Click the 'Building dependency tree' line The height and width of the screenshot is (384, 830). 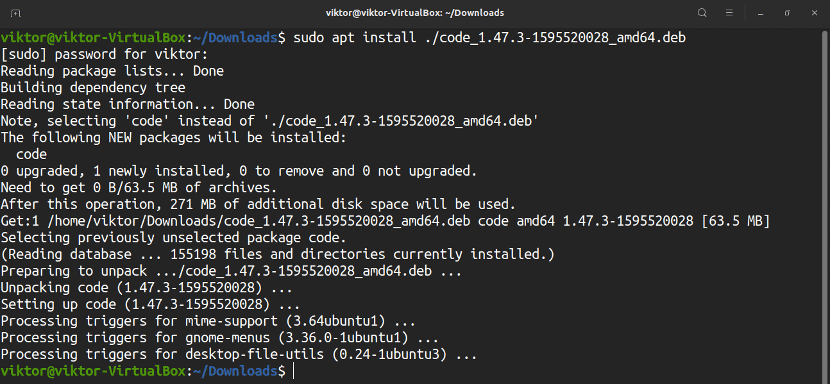[x=93, y=88]
